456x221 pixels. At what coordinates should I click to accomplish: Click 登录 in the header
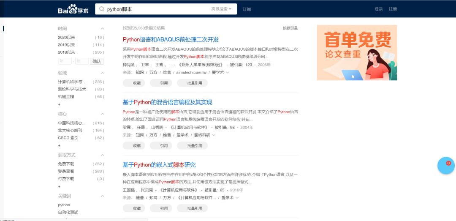tap(379, 9)
